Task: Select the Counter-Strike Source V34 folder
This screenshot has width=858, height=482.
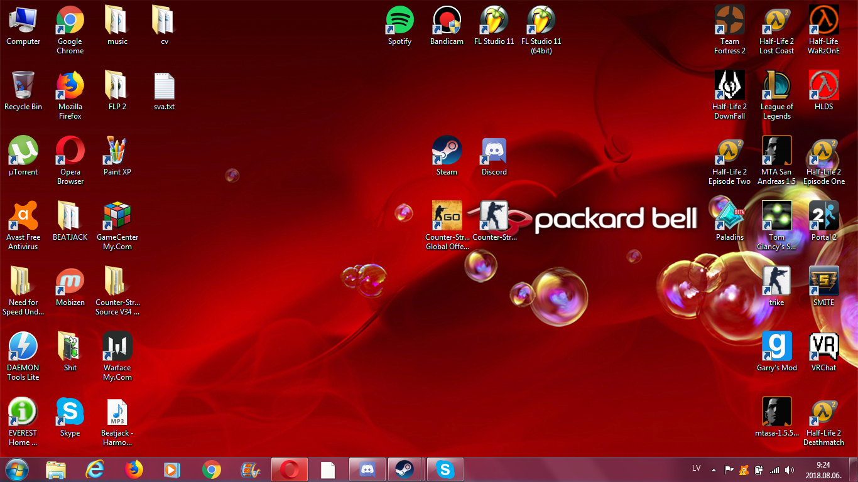Action: 117,291
